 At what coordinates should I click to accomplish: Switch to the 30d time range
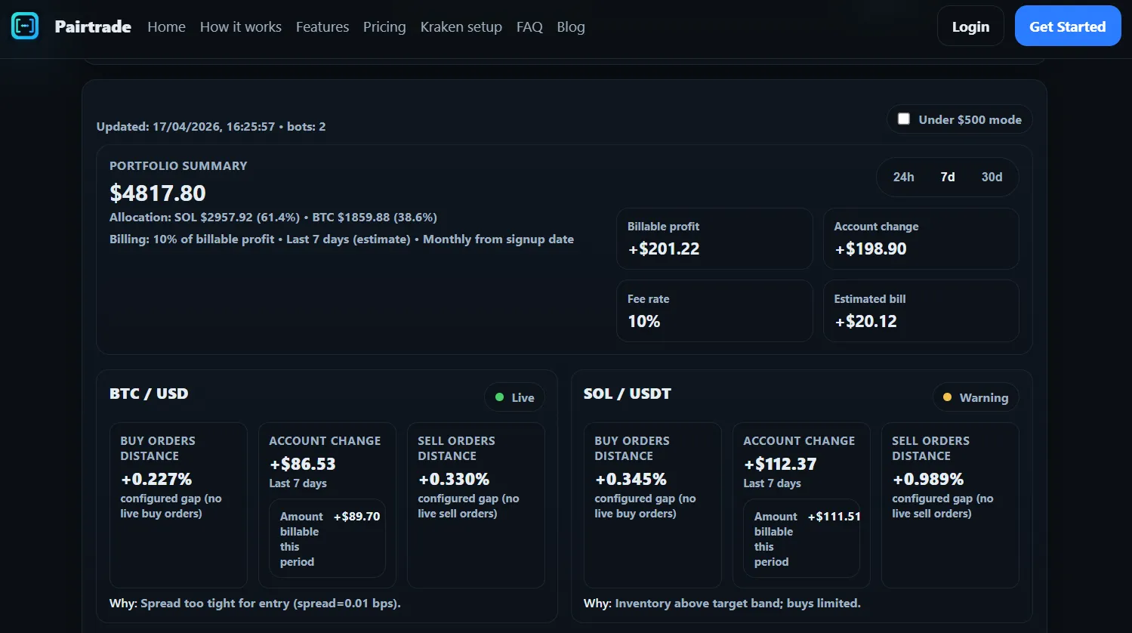point(992,177)
